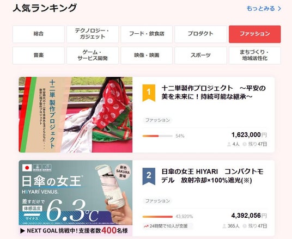The width and height of the screenshot is (292, 239).
Task: Open the 十二単製作プロジェクト title link
Action: coord(214,93)
